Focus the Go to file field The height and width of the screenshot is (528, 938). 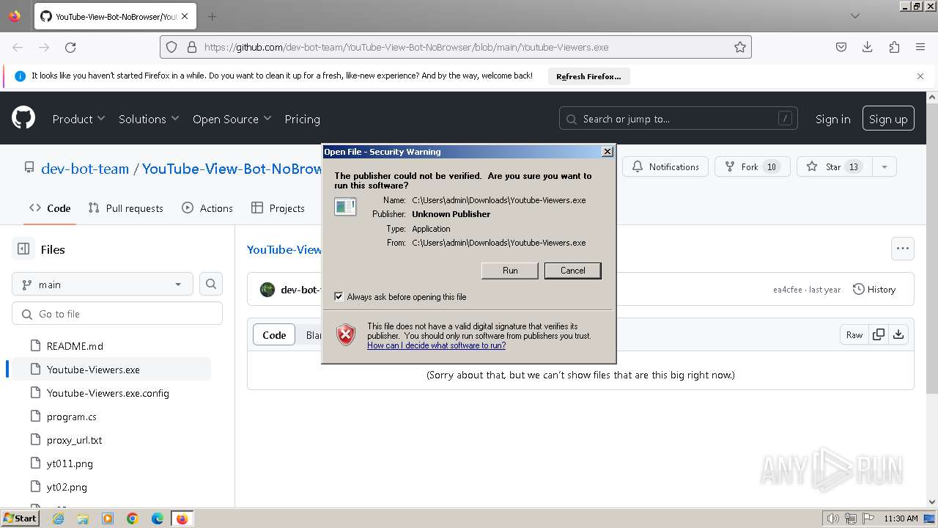[x=117, y=314]
